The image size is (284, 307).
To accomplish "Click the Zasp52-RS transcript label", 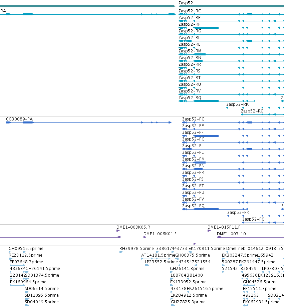I will [x=190, y=71].
